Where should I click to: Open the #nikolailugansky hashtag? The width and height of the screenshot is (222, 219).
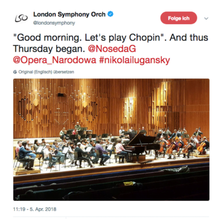click(134, 60)
